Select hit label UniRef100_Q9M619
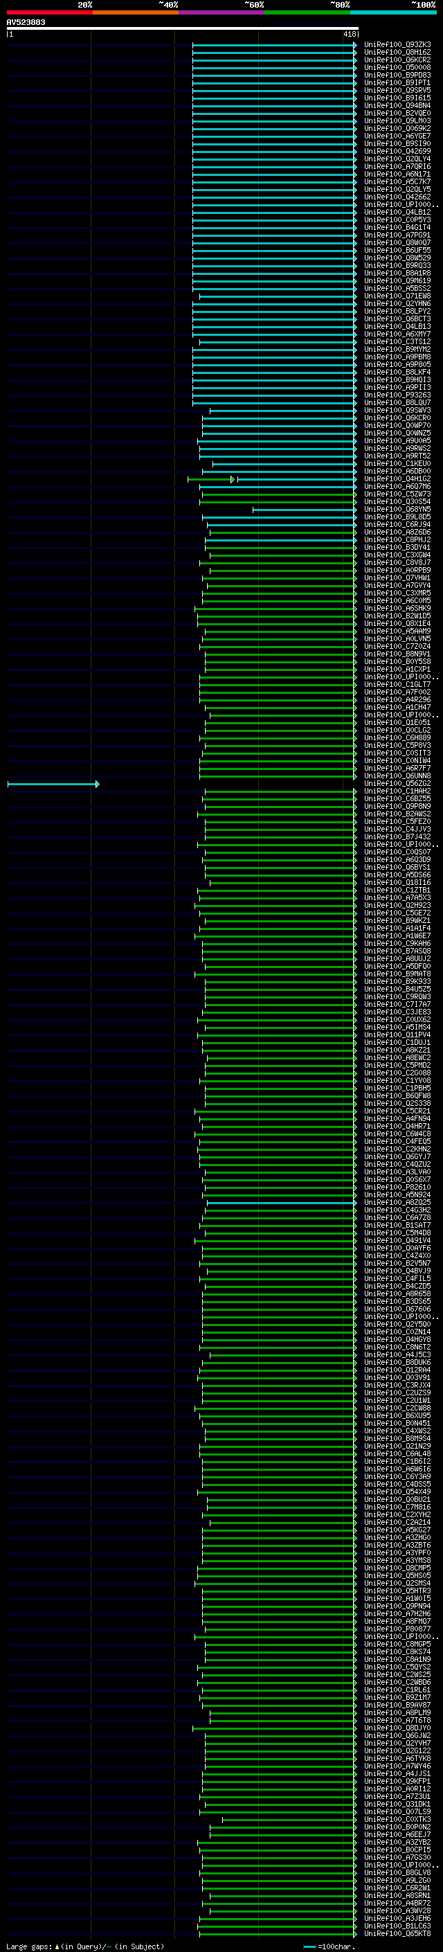The image size is (443, 1952). pos(397,280)
